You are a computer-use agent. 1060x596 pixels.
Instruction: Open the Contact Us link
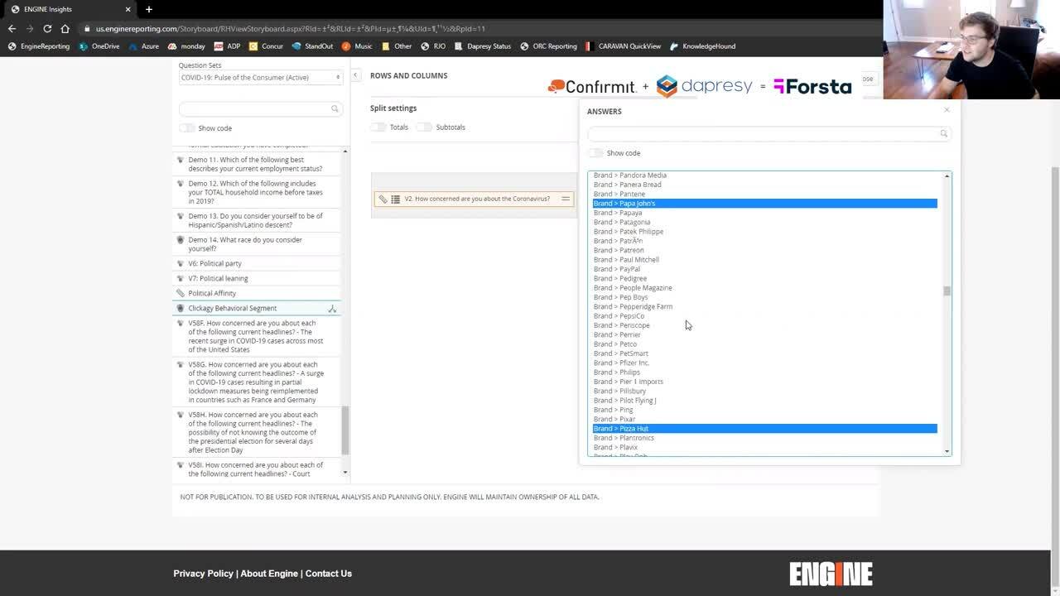pos(329,573)
